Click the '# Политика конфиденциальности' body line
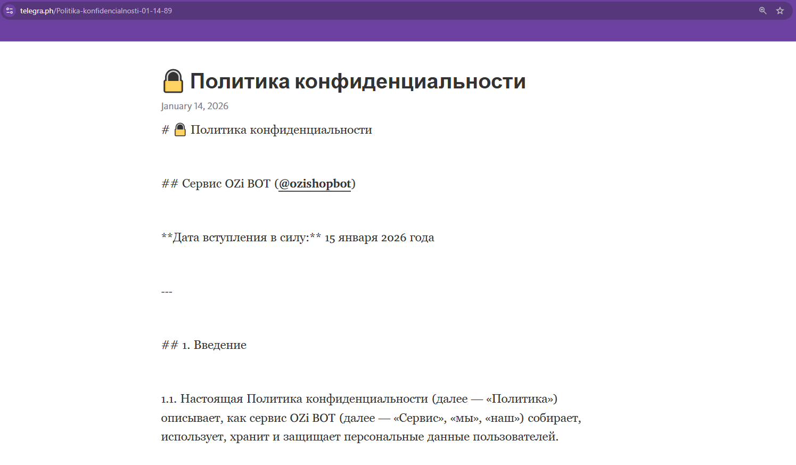 click(x=267, y=130)
